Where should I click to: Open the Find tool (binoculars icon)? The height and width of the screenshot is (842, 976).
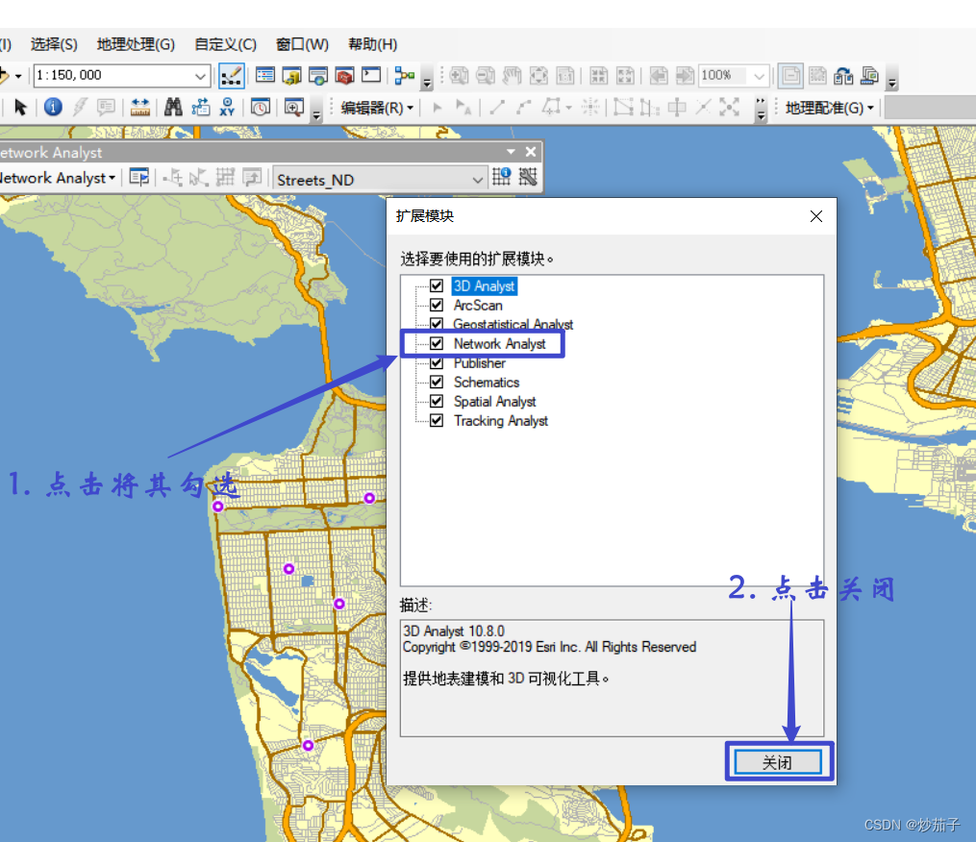(173, 107)
